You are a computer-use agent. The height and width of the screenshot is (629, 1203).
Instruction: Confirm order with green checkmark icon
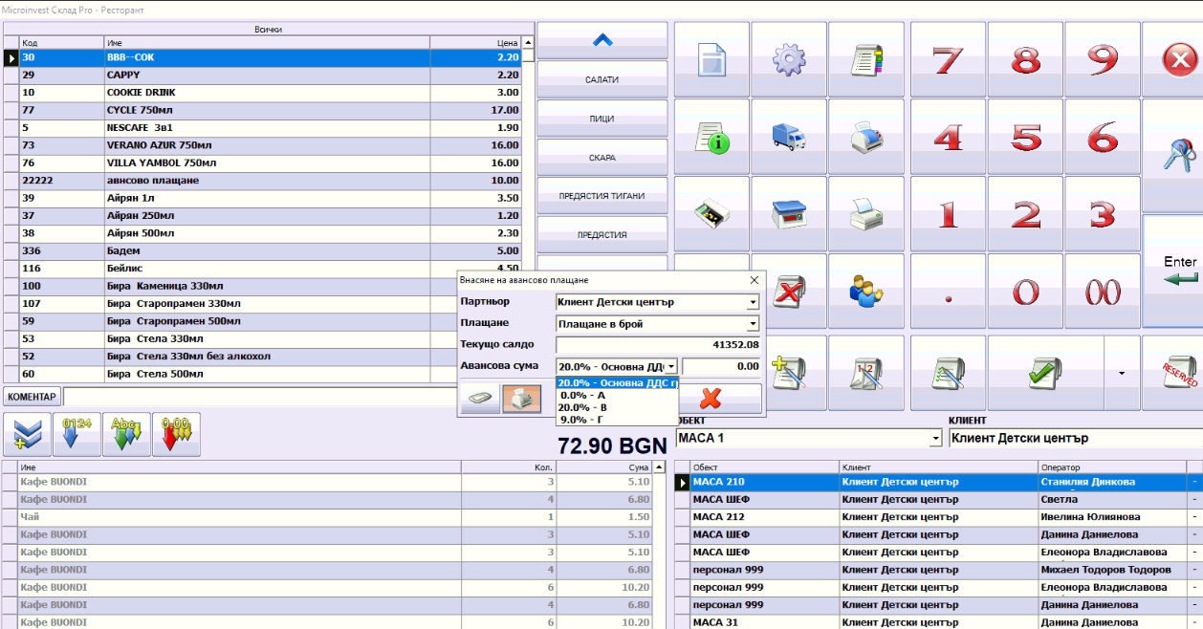pos(1045,372)
